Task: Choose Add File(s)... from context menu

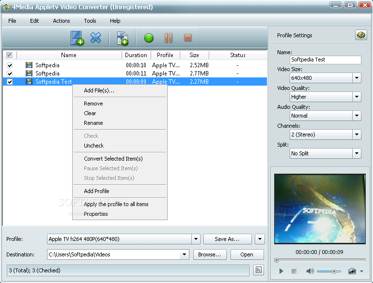Action: point(120,90)
